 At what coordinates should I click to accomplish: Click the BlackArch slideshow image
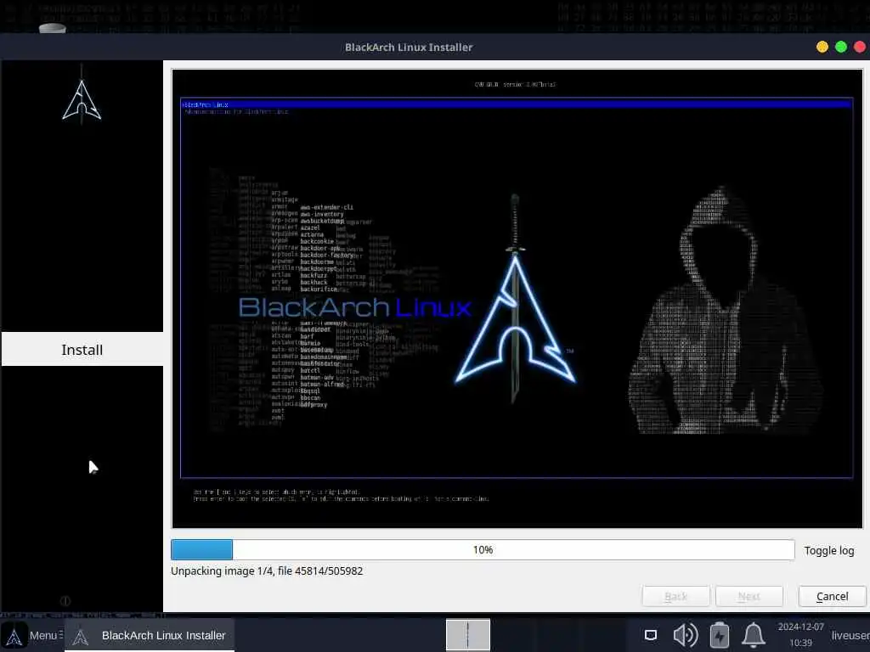[x=517, y=298]
